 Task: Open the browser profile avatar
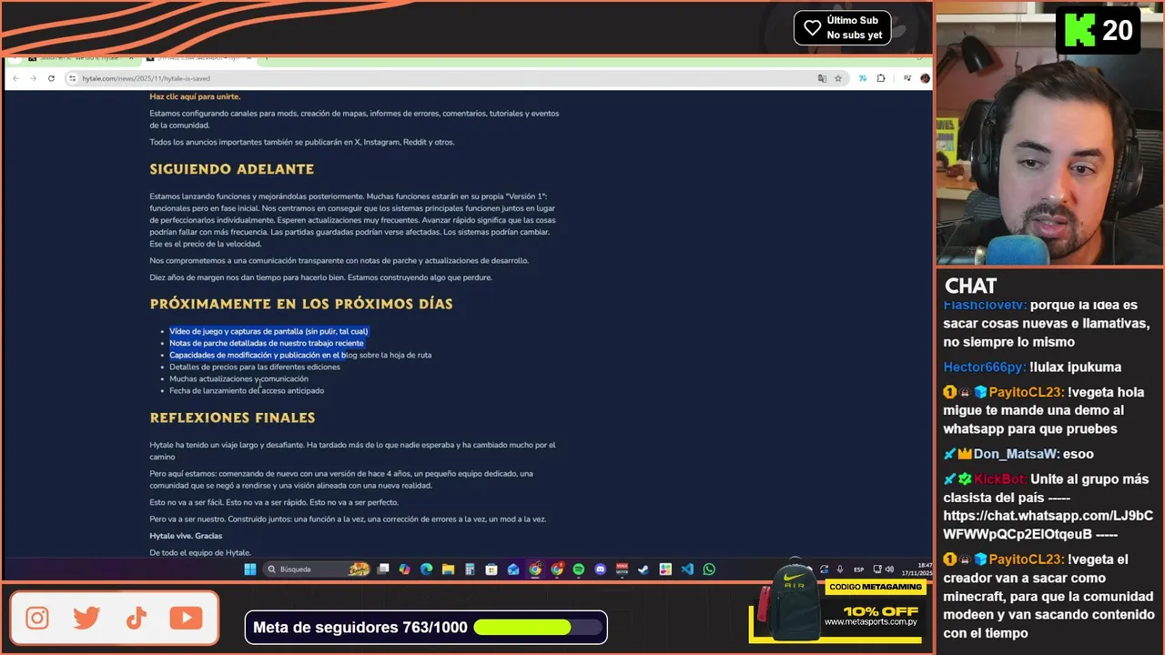(x=925, y=78)
